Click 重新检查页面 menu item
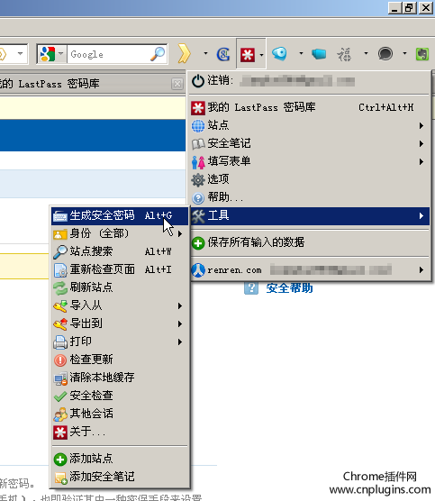This screenshot has height=501, width=435. pyautogui.click(x=120, y=269)
